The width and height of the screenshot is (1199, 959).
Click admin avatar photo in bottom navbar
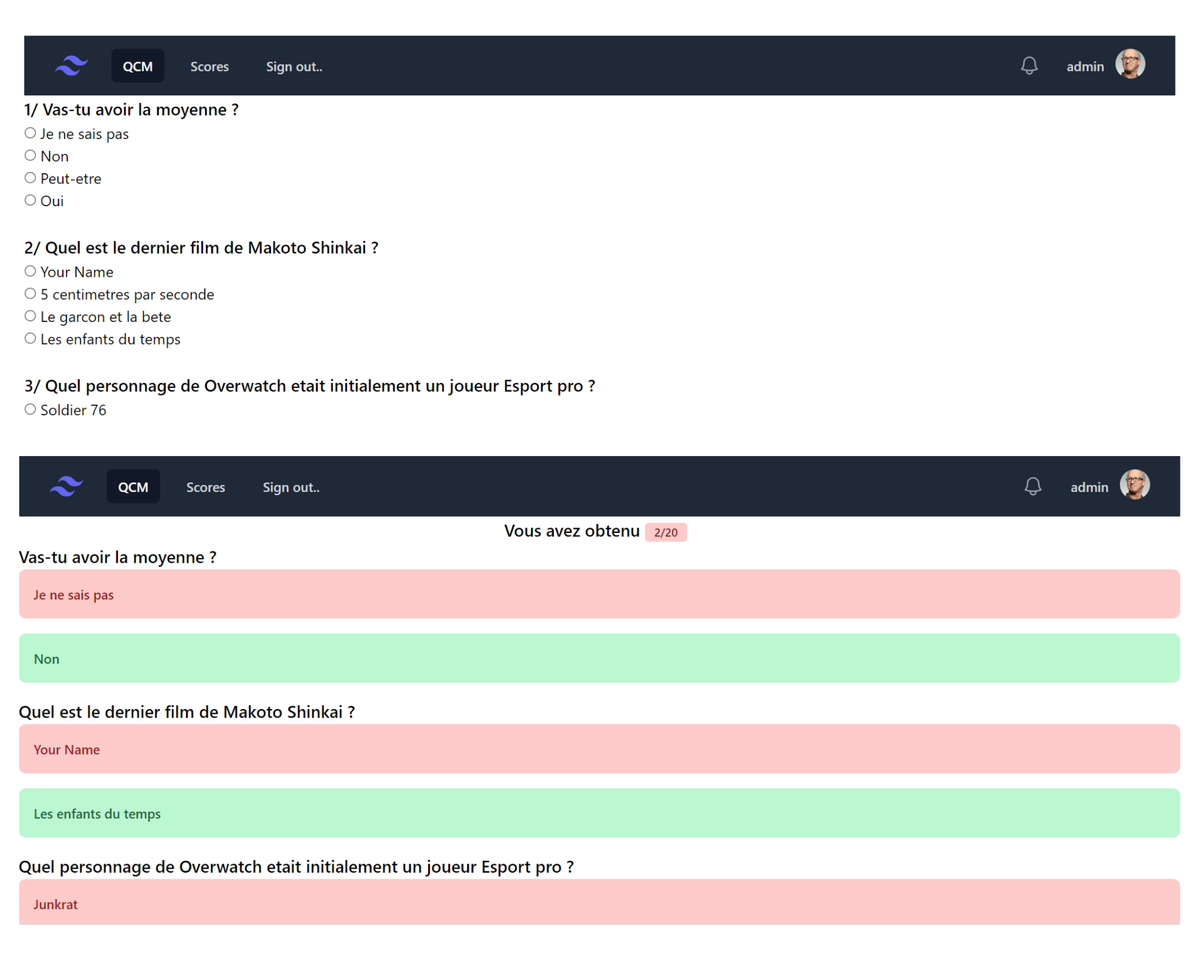(x=1134, y=485)
